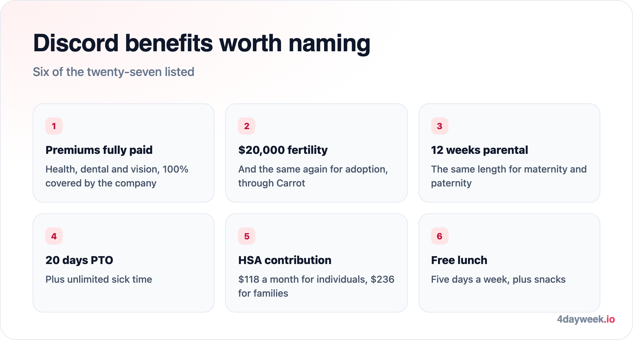Click the 'through Carrot' description text

pyautogui.click(x=272, y=183)
